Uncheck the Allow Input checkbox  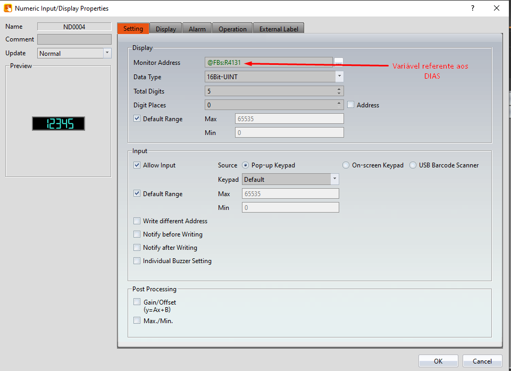pos(137,165)
